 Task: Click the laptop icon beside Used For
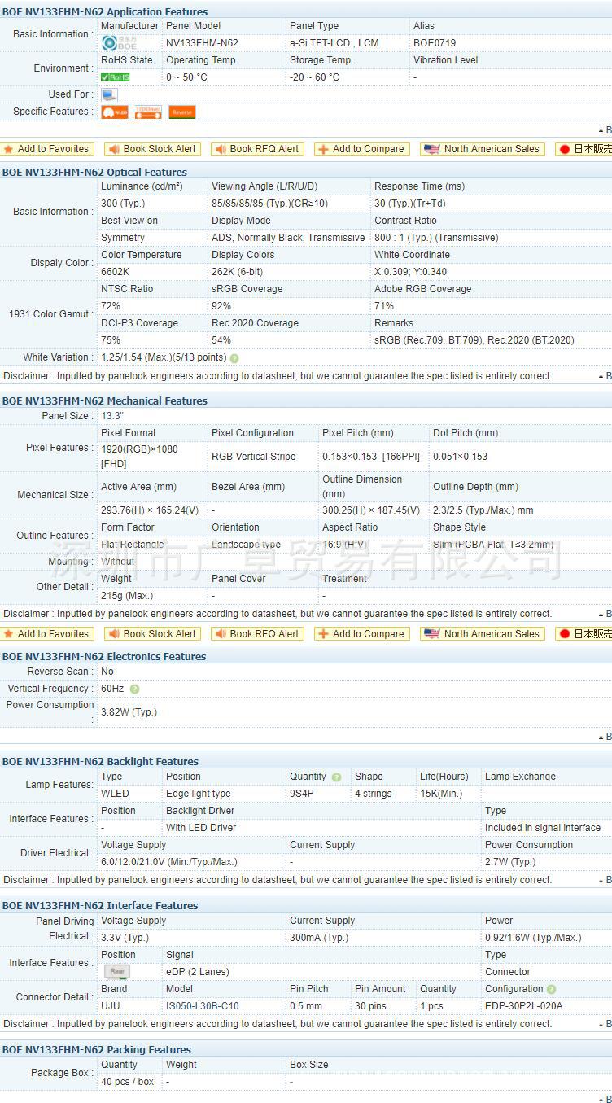[109, 94]
